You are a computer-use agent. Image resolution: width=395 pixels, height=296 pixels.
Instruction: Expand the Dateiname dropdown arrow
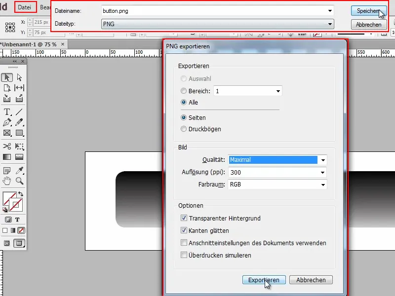(x=330, y=11)
